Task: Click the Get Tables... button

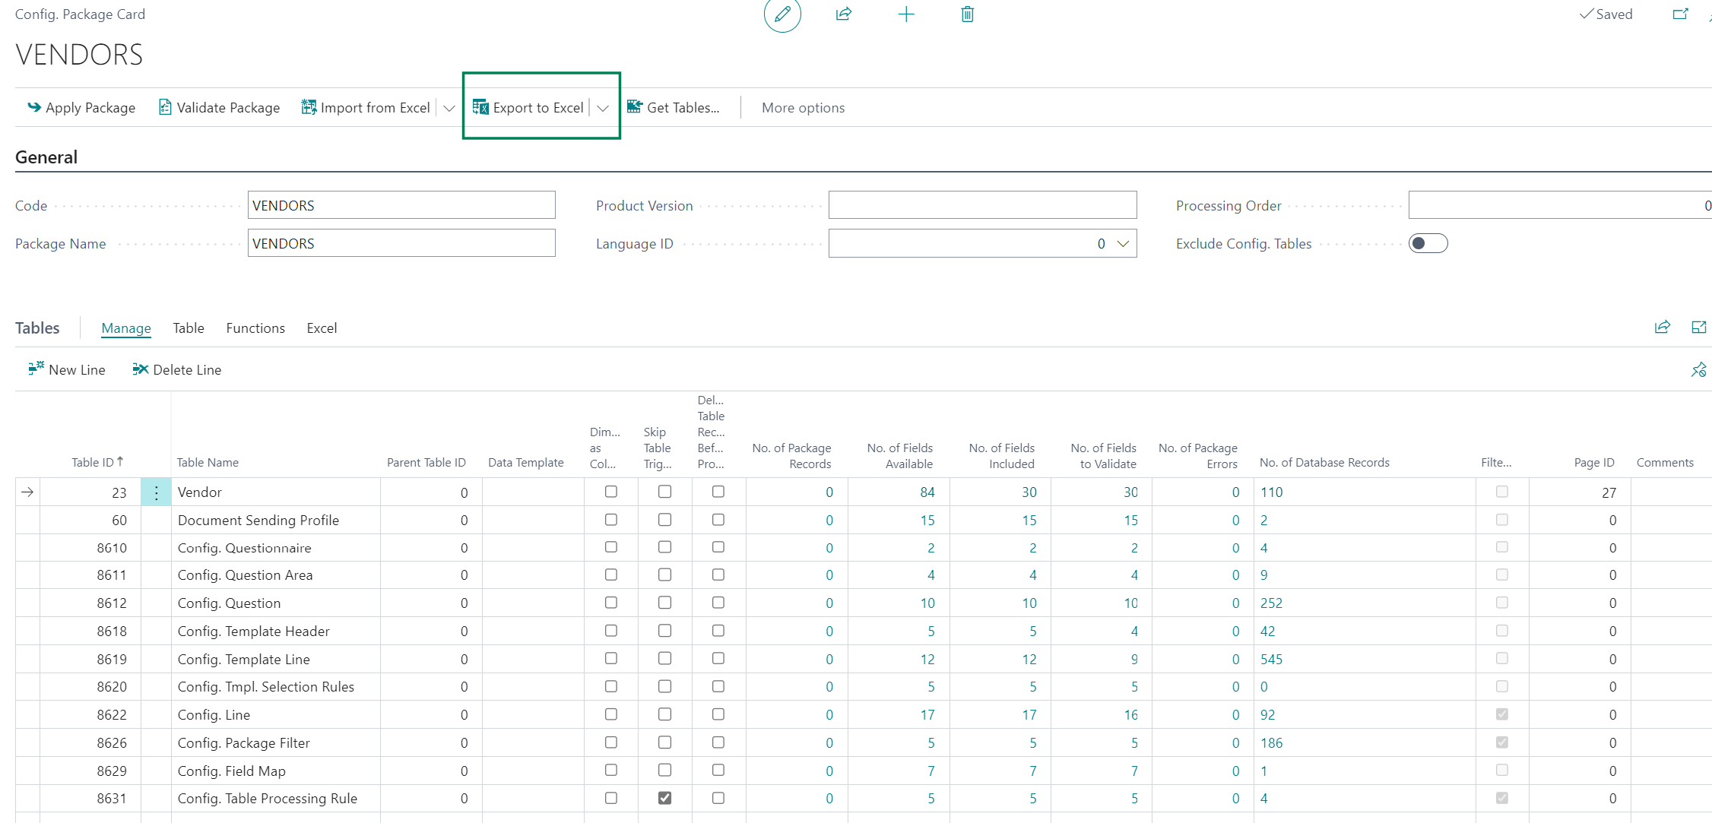Action: point(674,108)
